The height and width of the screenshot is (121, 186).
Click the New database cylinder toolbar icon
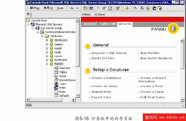click(x=148, y=8)
